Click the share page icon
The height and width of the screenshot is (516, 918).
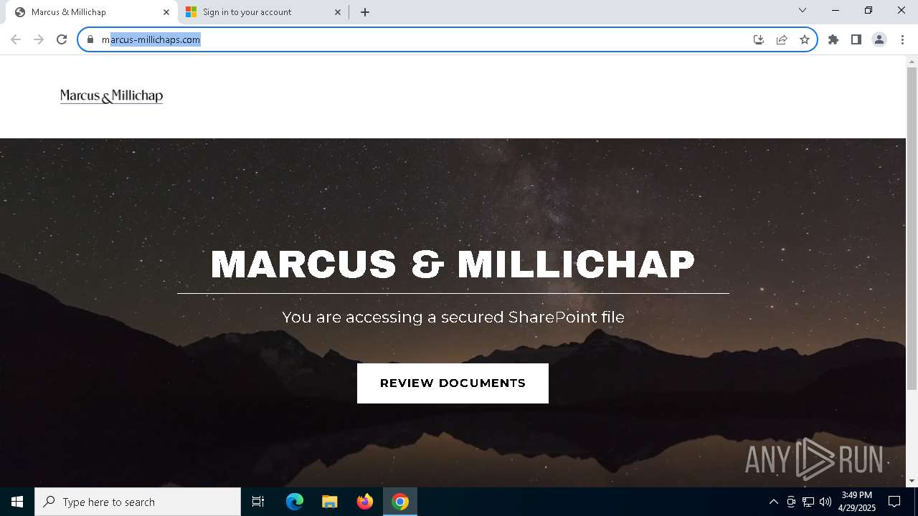(x=782, y=39)
